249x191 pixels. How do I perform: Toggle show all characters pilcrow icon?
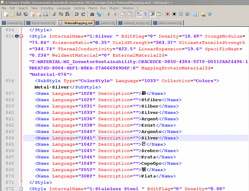tap(145, 14)
